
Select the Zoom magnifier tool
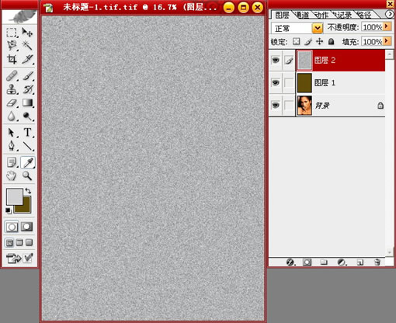pos(27,175)
